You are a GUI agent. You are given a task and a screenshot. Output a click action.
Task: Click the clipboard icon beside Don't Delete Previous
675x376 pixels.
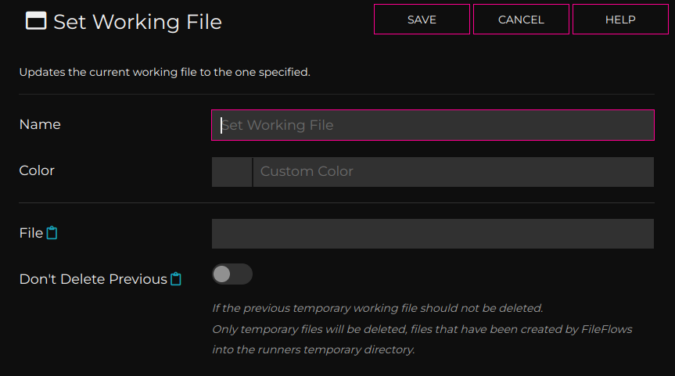click(x=176, y=279)
